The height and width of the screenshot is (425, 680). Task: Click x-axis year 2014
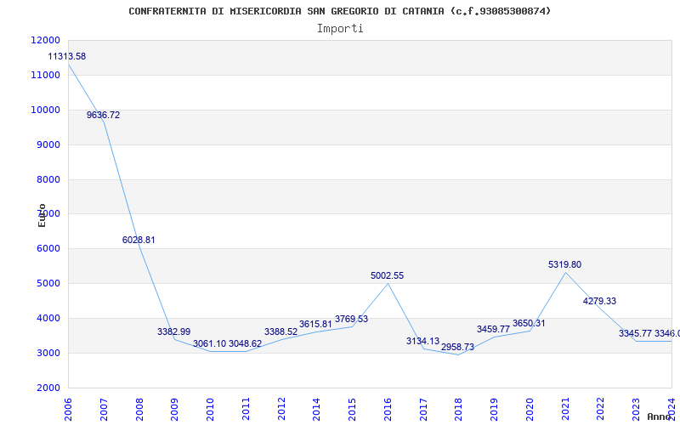pyautogui.click(x=316, y=410)
